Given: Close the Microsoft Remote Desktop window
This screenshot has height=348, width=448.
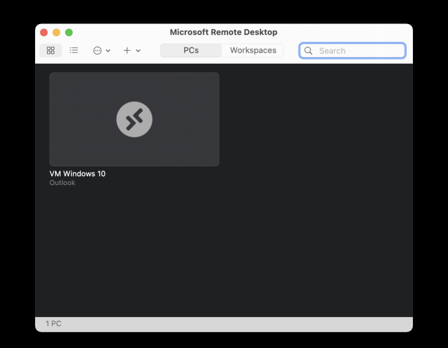Looking at the screenshot, I should 43,32.
